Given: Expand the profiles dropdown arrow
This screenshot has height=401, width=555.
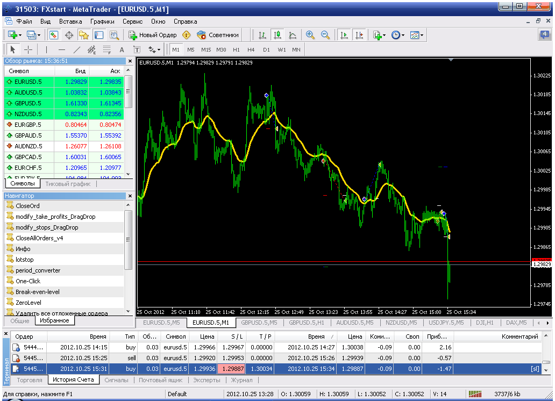Looking at the screenshot, I should pos(39,35).
